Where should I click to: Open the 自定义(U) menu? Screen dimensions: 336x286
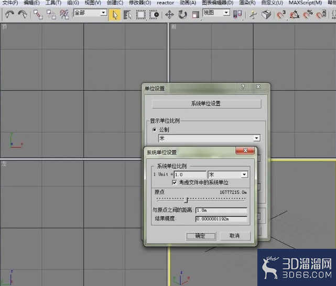pos(272,3)
